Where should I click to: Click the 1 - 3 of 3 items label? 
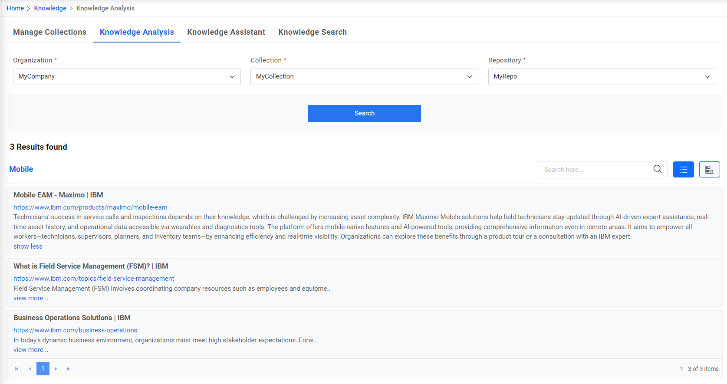point(699,369)
